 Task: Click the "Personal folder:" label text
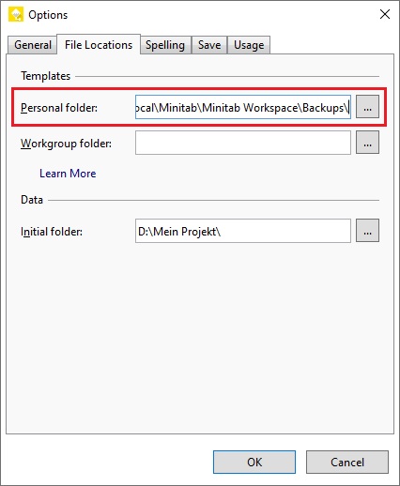pos(59,108)
